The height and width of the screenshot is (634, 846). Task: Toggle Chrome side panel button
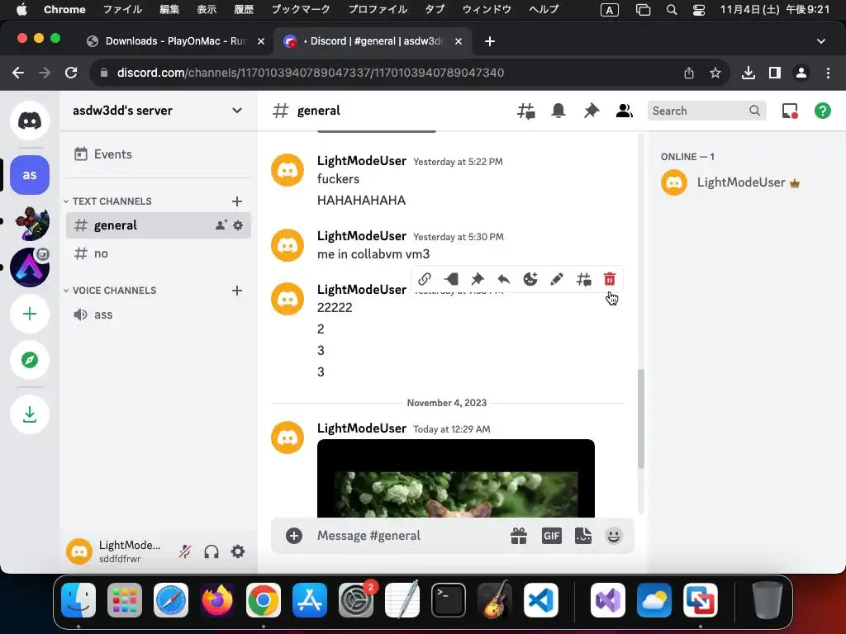(x=774, y=73)
